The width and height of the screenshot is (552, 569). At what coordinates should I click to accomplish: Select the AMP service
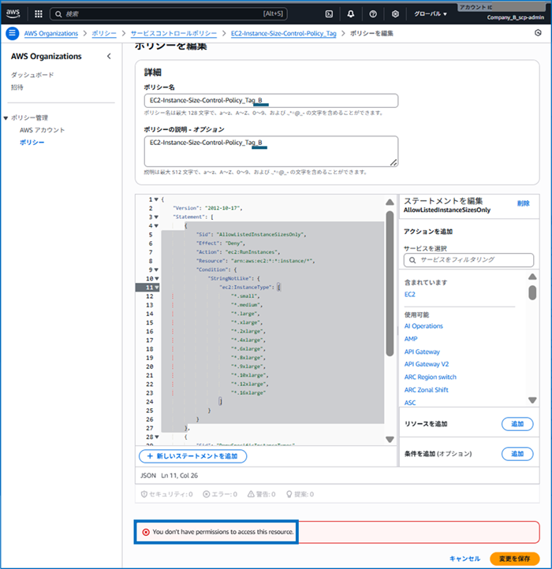point(411,339)
